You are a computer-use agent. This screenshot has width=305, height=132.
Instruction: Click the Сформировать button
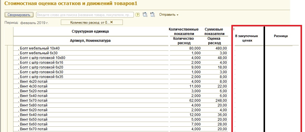(19, 15)
